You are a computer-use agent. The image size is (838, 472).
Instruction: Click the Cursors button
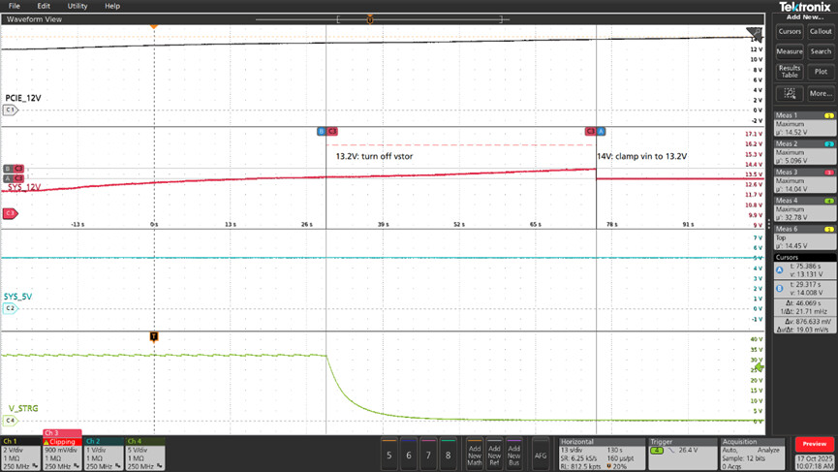pos(790,31)
